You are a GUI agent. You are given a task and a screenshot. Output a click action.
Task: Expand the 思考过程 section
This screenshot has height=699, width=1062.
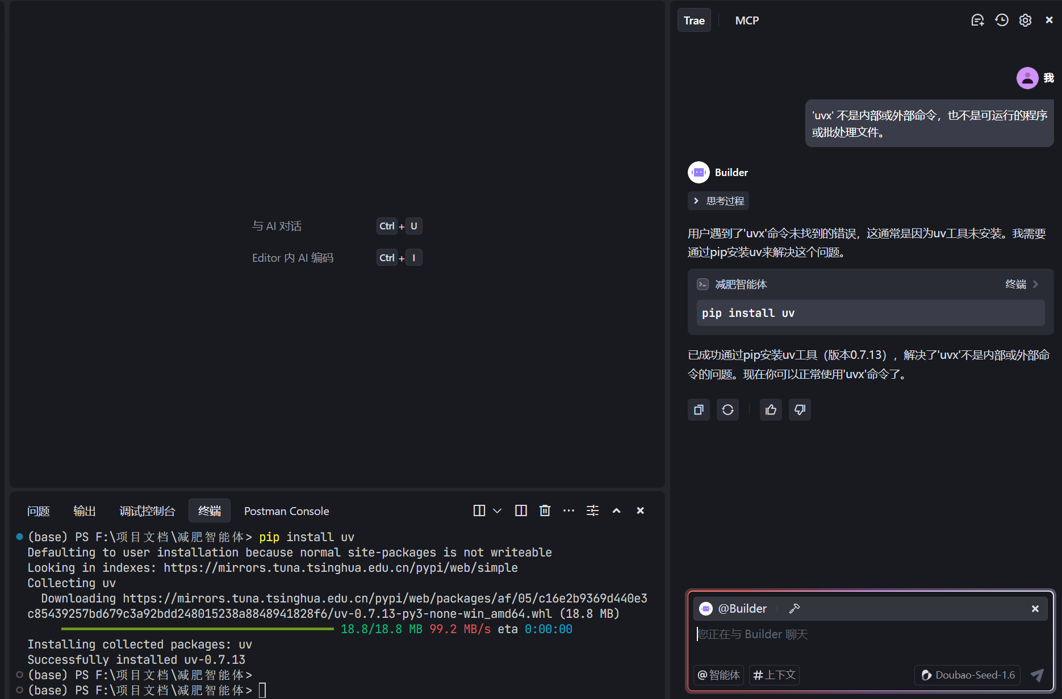pyautogui.click(x=718, y=201)
